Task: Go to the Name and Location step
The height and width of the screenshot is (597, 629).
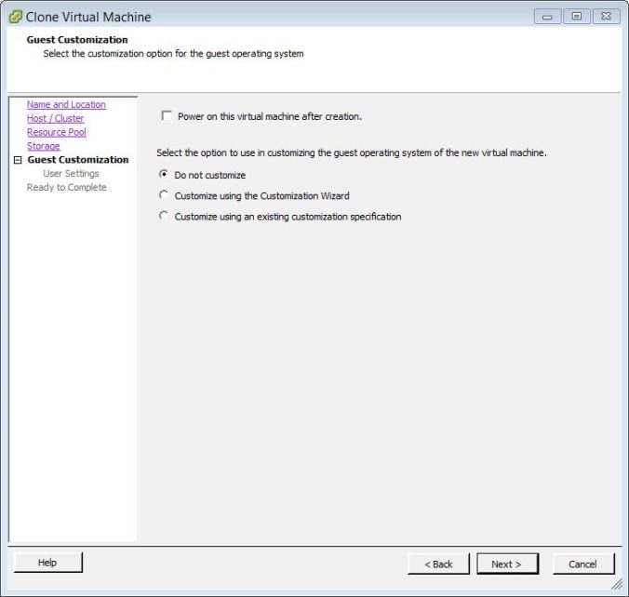Action: click(66, 105)
